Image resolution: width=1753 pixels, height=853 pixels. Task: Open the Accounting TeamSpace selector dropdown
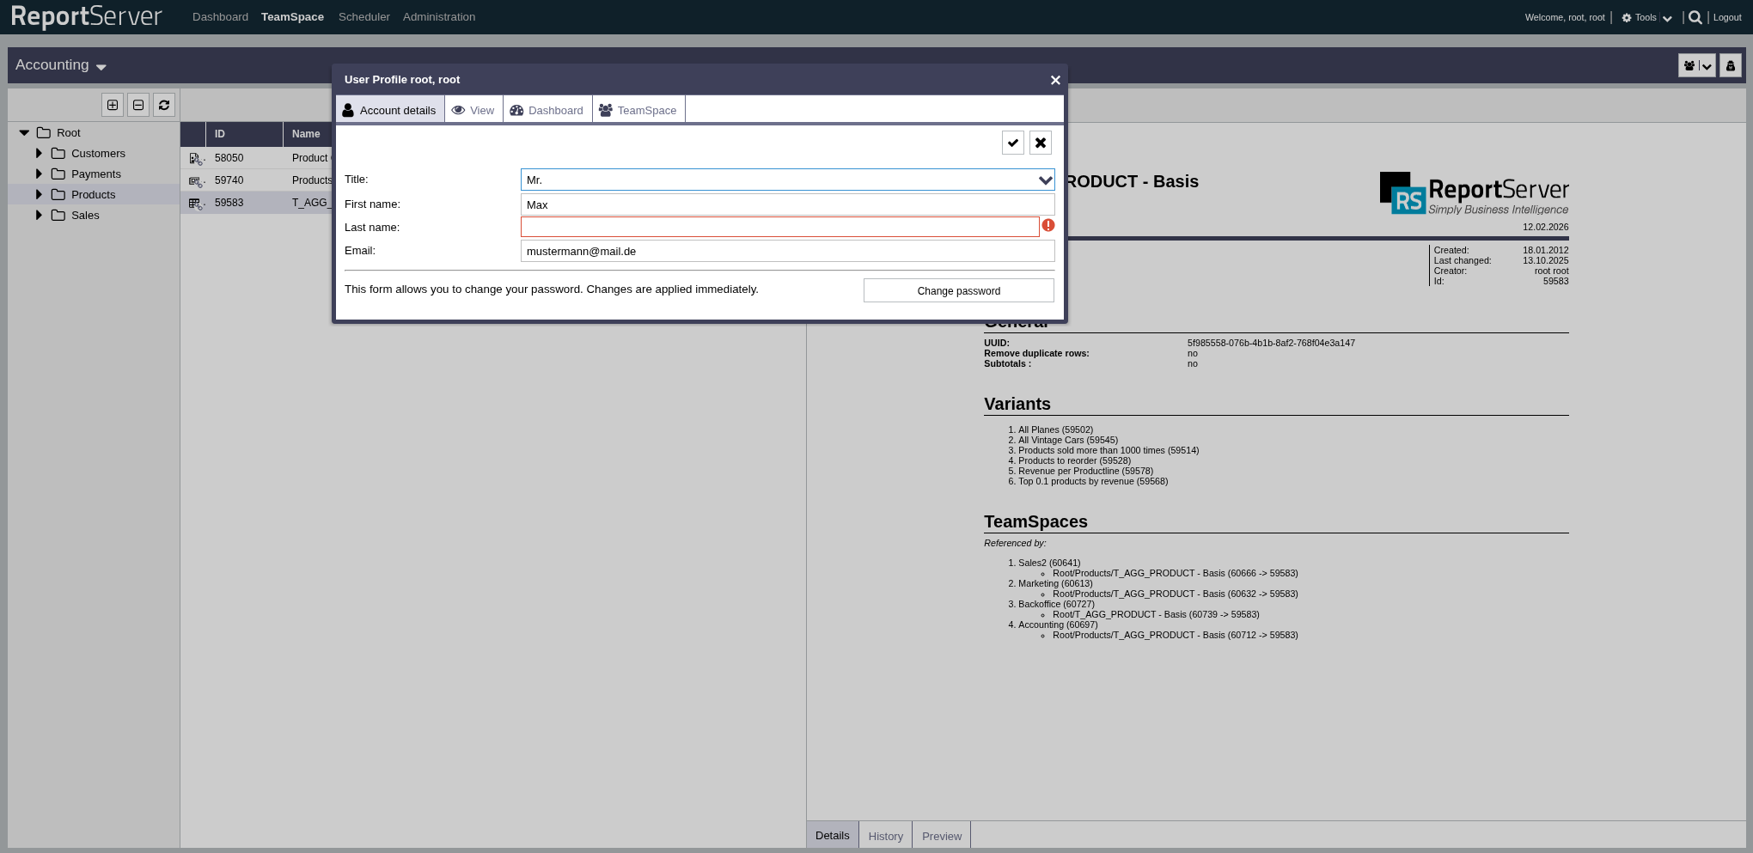(61, 65)
